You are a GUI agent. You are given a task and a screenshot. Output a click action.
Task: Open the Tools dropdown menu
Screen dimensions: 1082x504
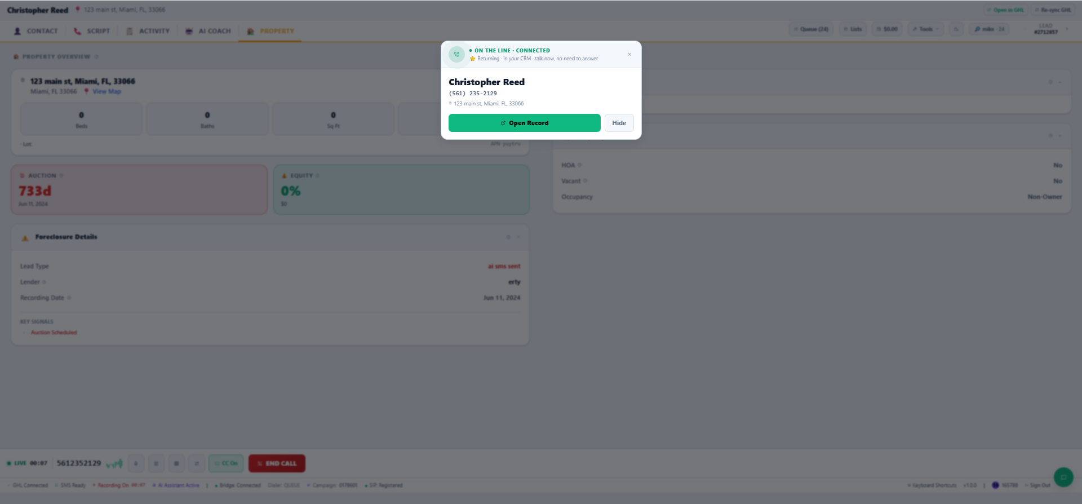pyautogui.click(x=925, y=29)
